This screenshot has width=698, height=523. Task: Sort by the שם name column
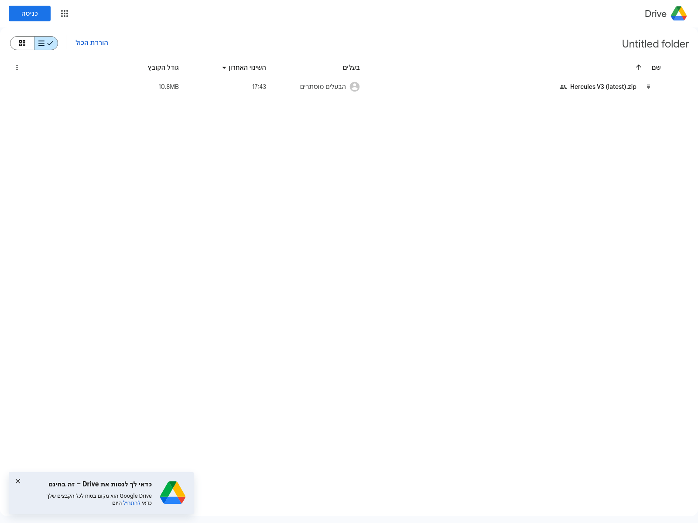pyautogui.click(x=656, y=68)
